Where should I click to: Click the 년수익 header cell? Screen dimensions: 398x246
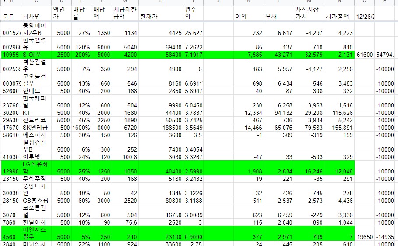tap(194, 13)
